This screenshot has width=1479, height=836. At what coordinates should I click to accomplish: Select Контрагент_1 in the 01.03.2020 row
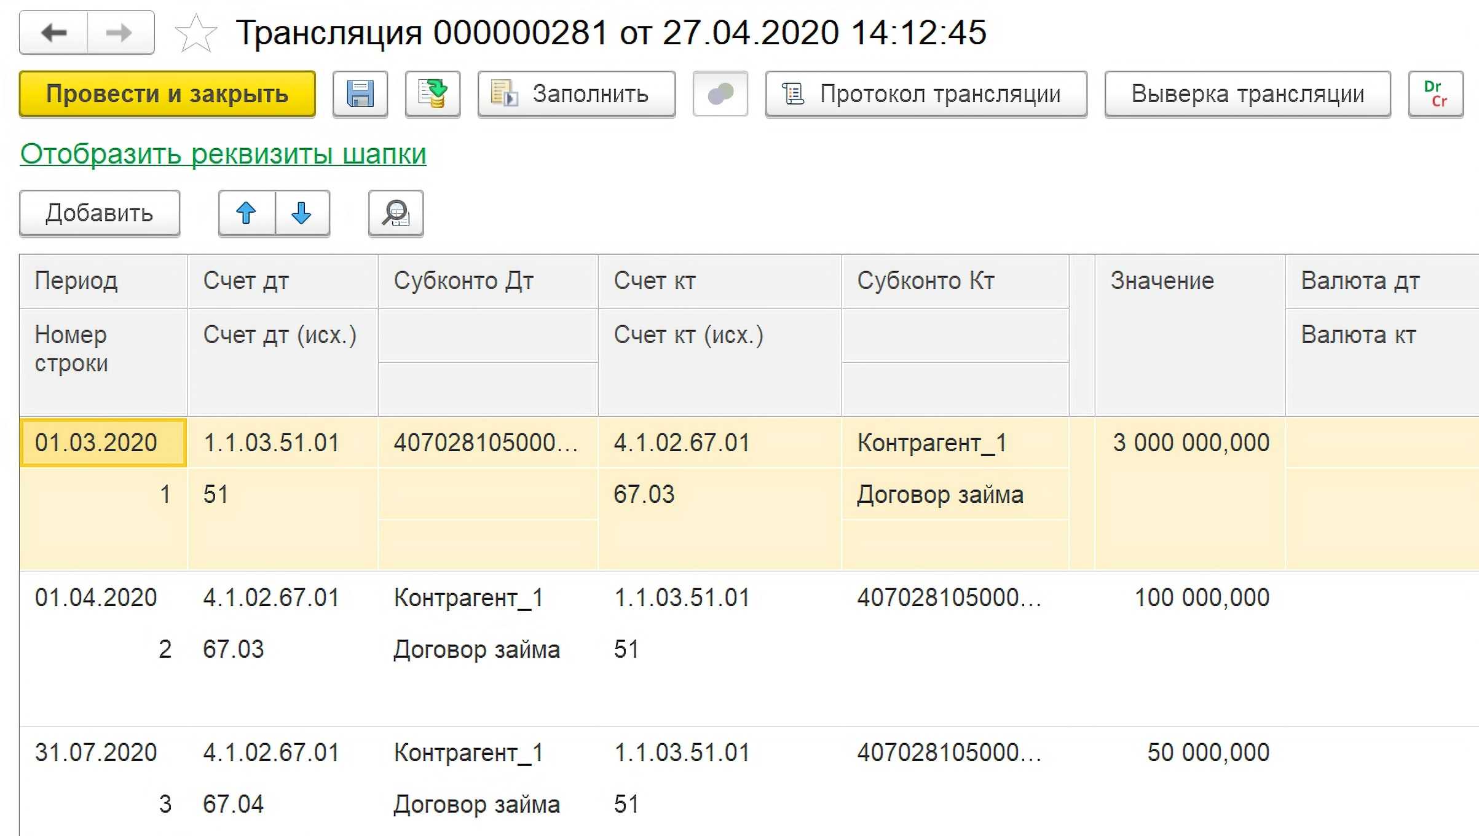tap(955, 443)
